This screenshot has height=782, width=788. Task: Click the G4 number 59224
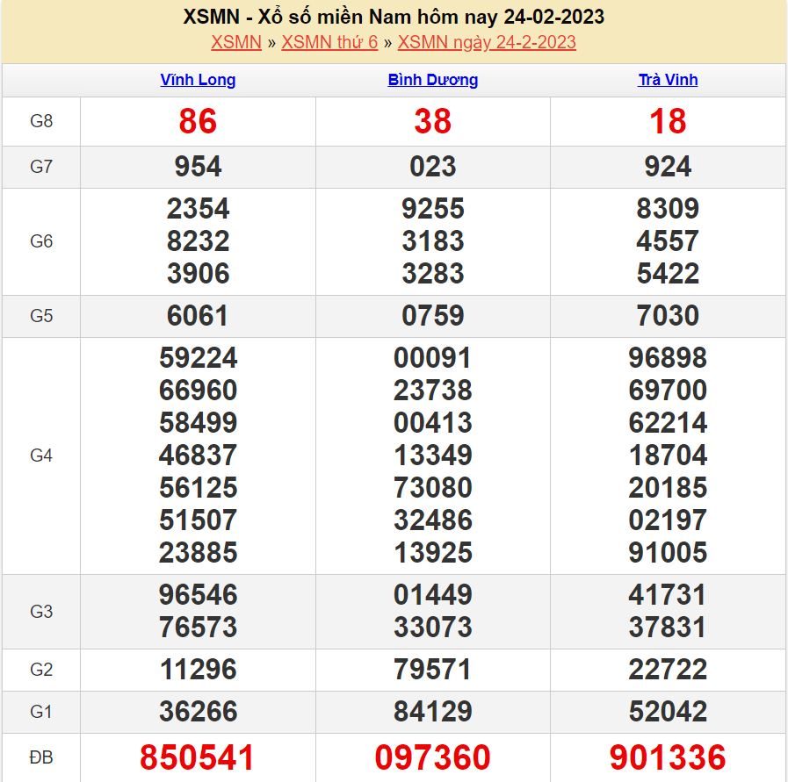click(198, 358)
